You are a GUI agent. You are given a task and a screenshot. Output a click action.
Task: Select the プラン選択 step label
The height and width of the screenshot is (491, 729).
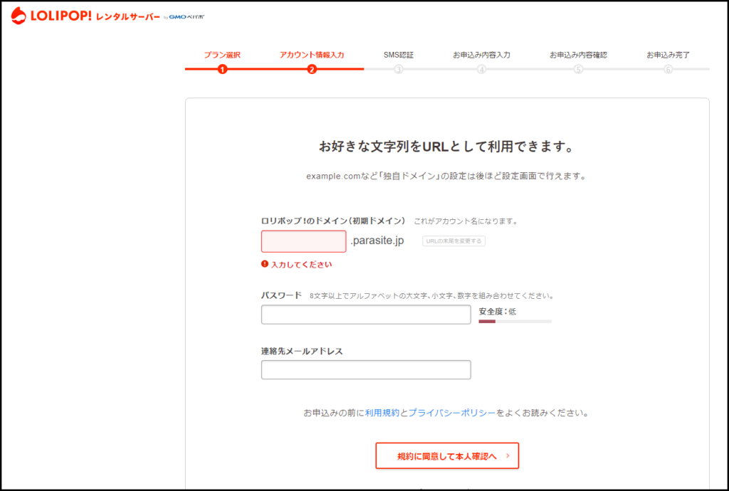click(x=222, y=55)
